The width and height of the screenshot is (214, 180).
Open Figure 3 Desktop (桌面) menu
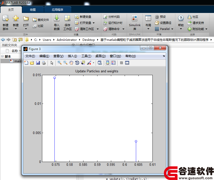[101, 56]
